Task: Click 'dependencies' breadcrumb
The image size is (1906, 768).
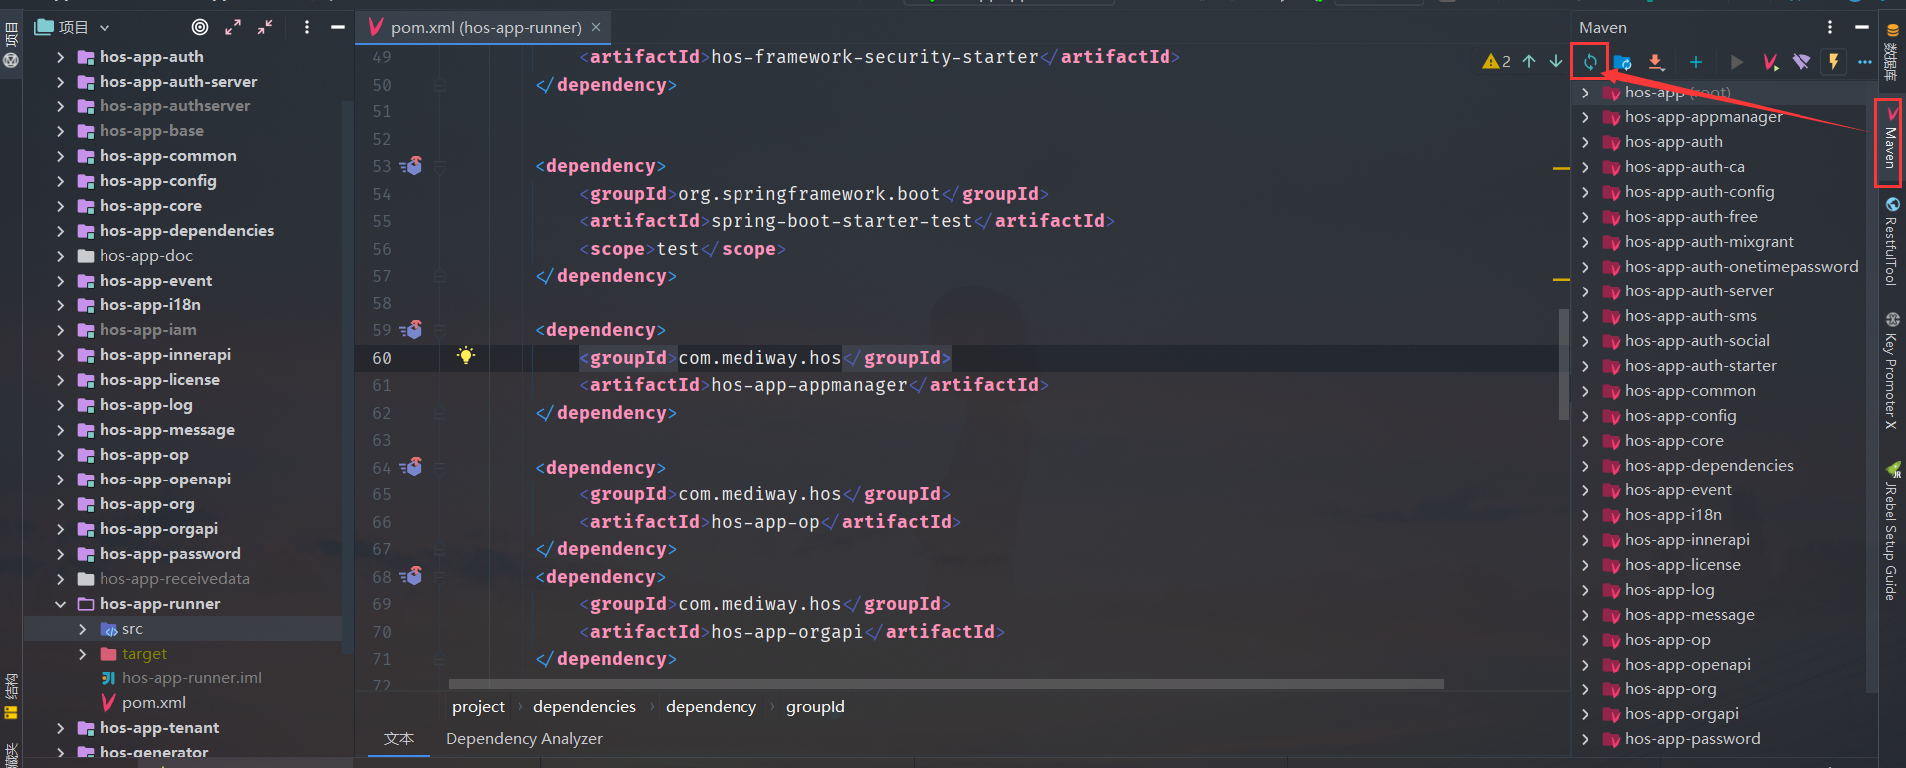Action: [584, 707]
